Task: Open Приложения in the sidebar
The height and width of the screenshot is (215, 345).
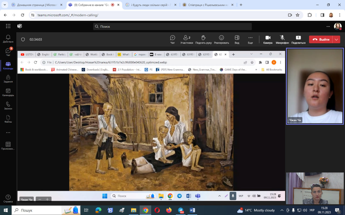Action: pyautogui.click(x=8, y=146)
